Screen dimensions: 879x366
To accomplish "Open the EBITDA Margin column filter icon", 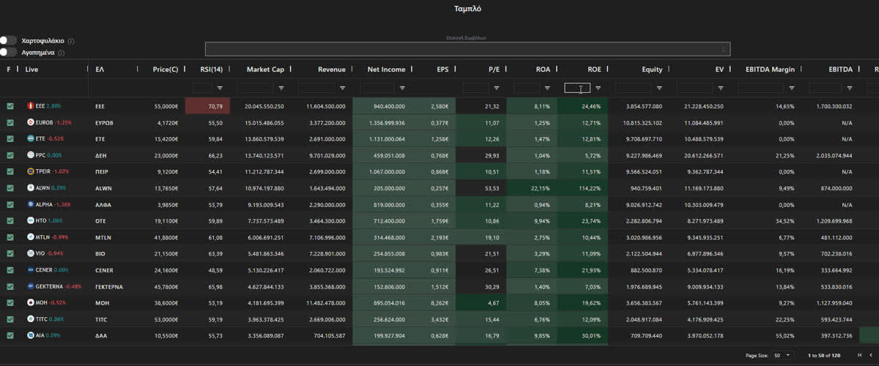I will tap(791, 88).
